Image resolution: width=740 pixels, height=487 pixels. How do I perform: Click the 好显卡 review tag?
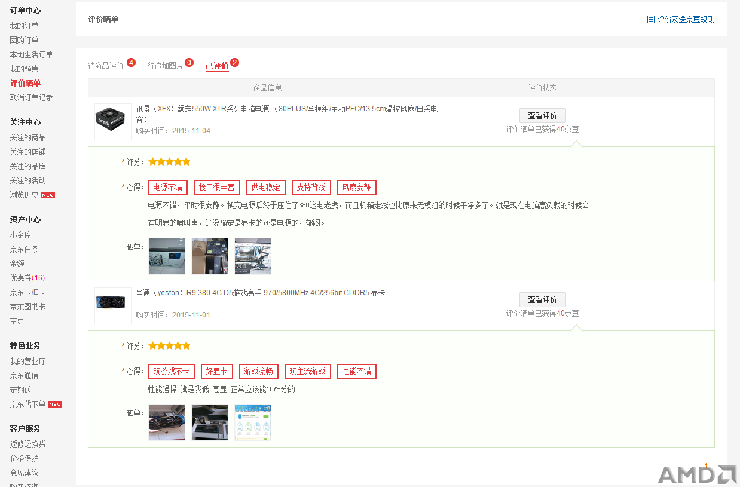[x=217, y=371]
